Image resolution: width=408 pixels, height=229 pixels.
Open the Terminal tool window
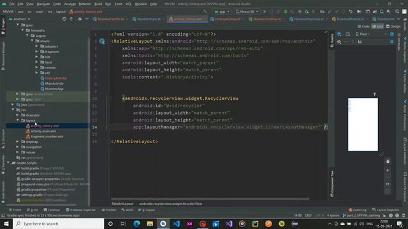tap(52, 210)
